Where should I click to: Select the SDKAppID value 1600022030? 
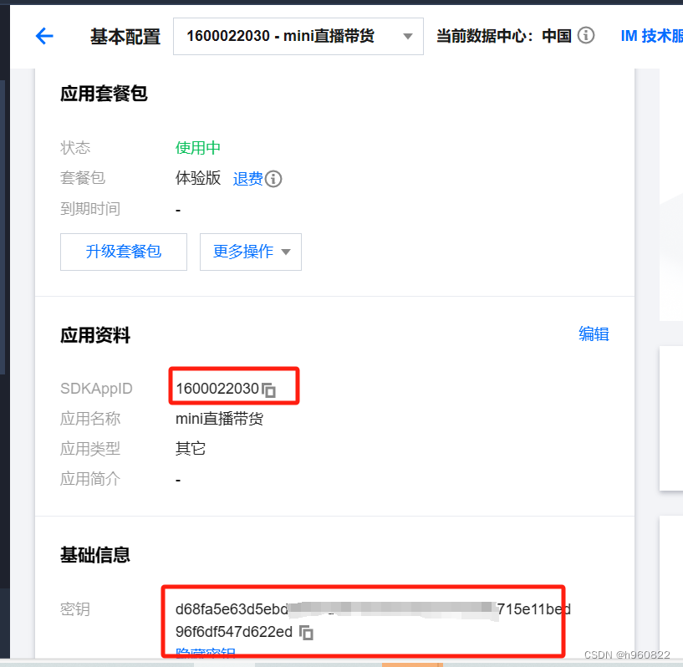click(x=217, y=388)
